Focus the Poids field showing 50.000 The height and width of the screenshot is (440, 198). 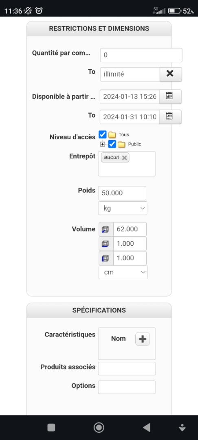pyautogui.click(x=122, y=193)
